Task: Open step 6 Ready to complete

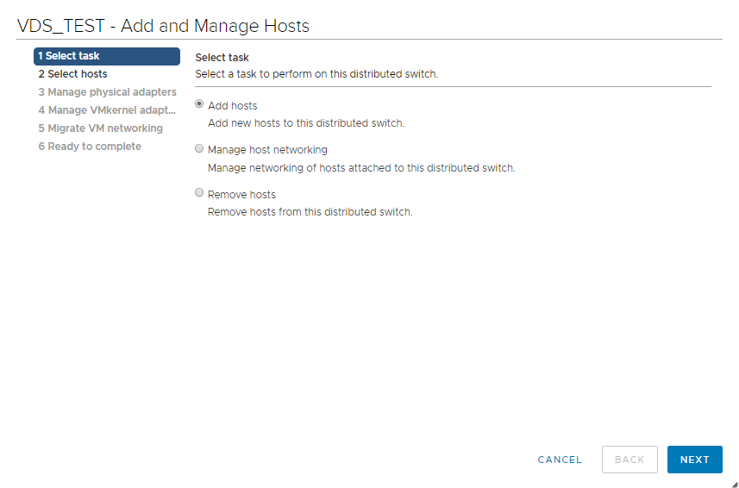Action: pyautogui.click(x=90, y=147)
